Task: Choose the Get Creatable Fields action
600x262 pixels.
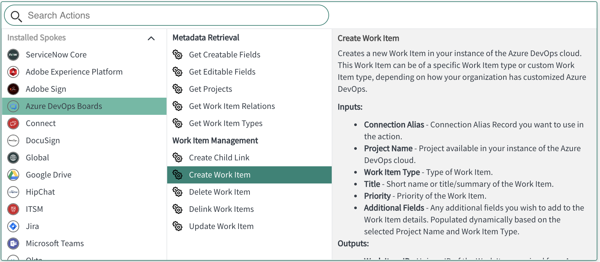Action: [224, 55]
